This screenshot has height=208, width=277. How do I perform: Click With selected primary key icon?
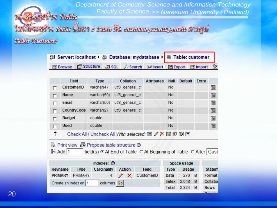pyautogui.click(x=169, y=134)
